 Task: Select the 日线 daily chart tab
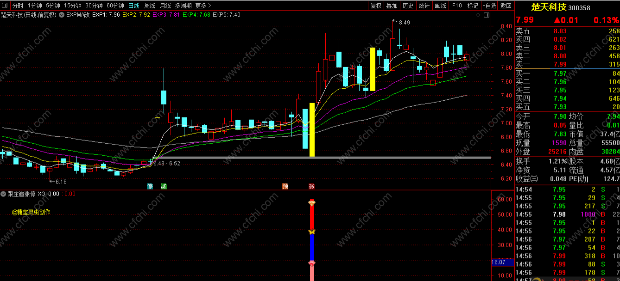click(x=133, y=6)
